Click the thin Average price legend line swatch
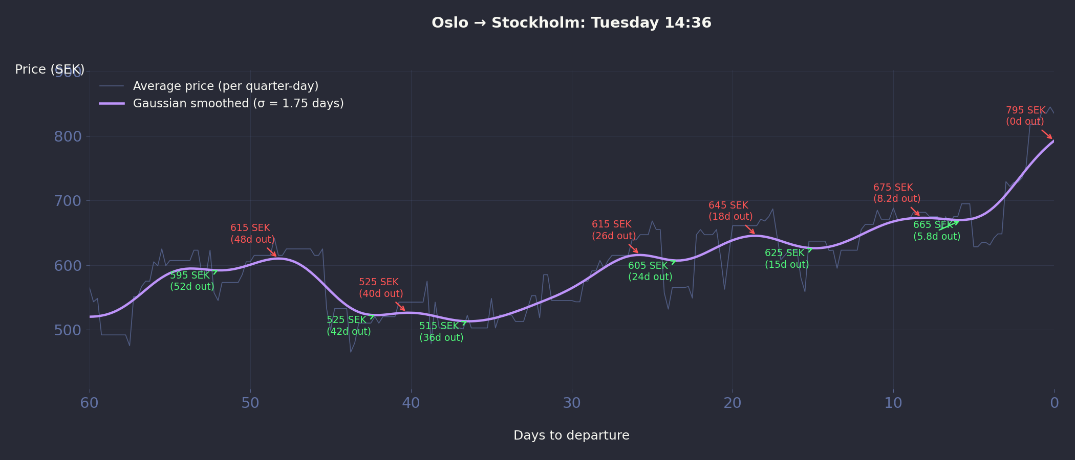The width and height of the screenshot is (1075, 460). [112, 86]
